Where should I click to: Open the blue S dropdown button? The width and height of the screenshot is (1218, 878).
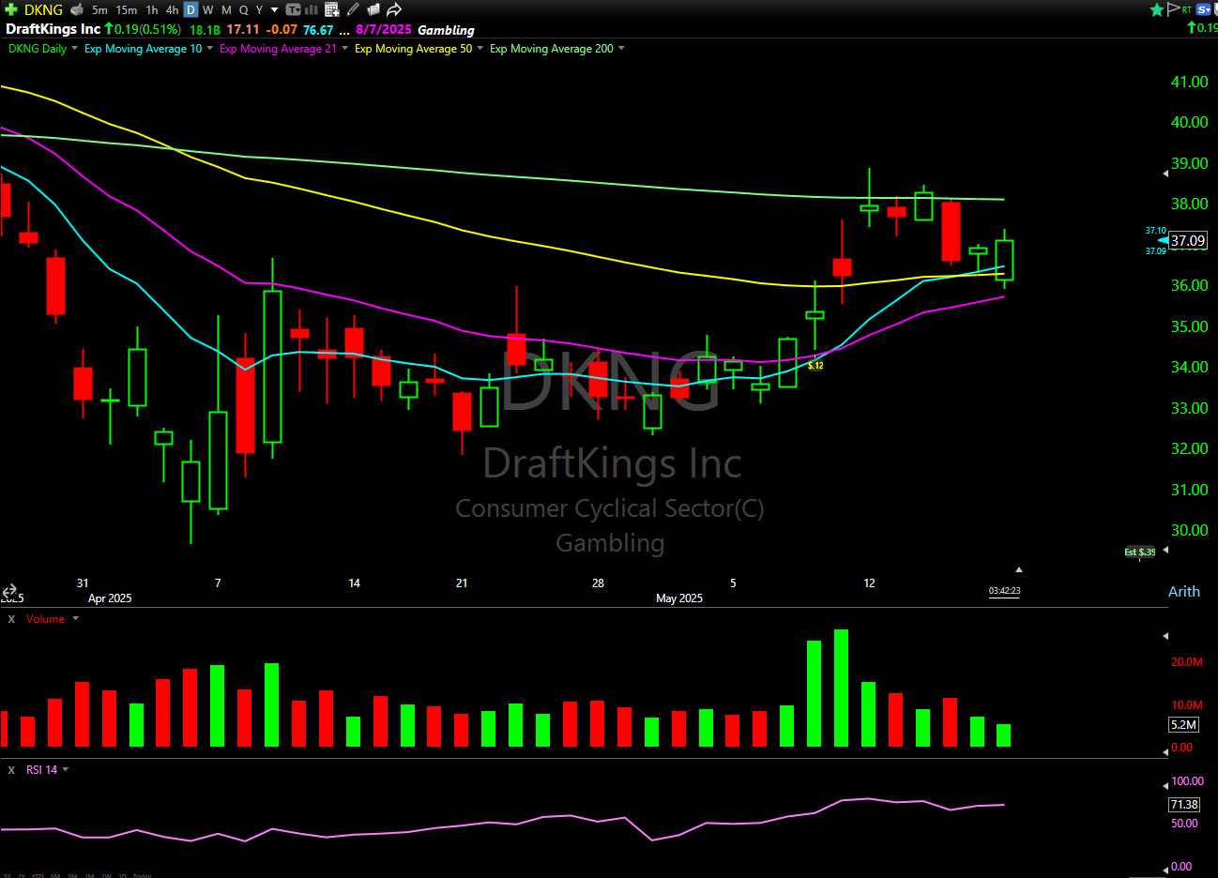point(1205,9)
